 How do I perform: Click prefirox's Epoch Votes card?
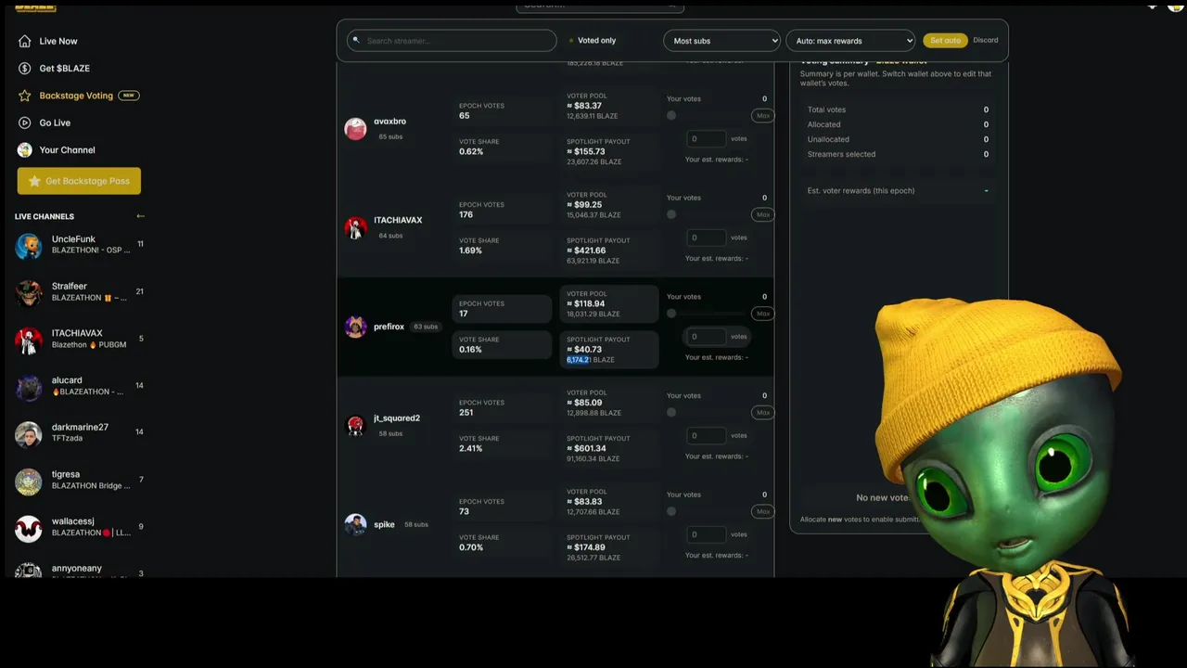pos(502,309)
